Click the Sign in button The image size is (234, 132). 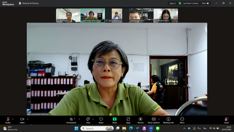click(173, 3)
